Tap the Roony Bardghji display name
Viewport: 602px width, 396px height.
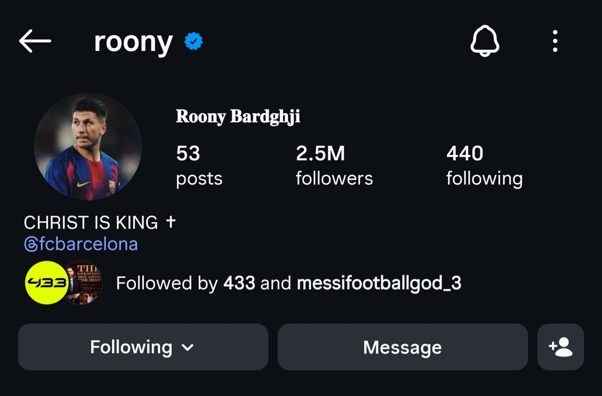click(x=238, y=117)
